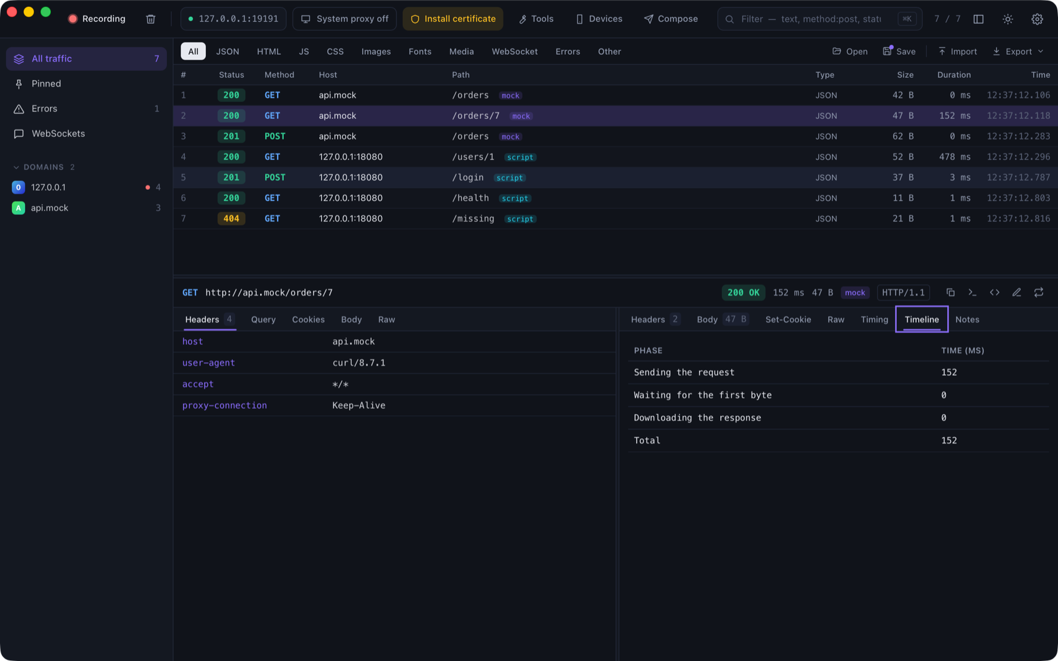Screen dimensions: 1058x661
Task: Click the Import button
Action: point(957,52)
